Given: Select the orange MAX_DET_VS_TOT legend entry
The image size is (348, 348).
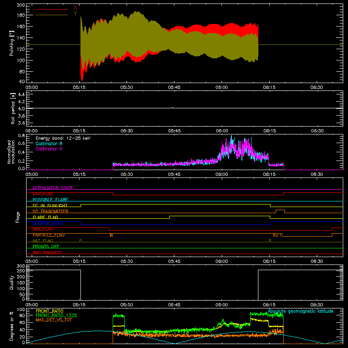Looking at the screenshot, I should 54,320.
